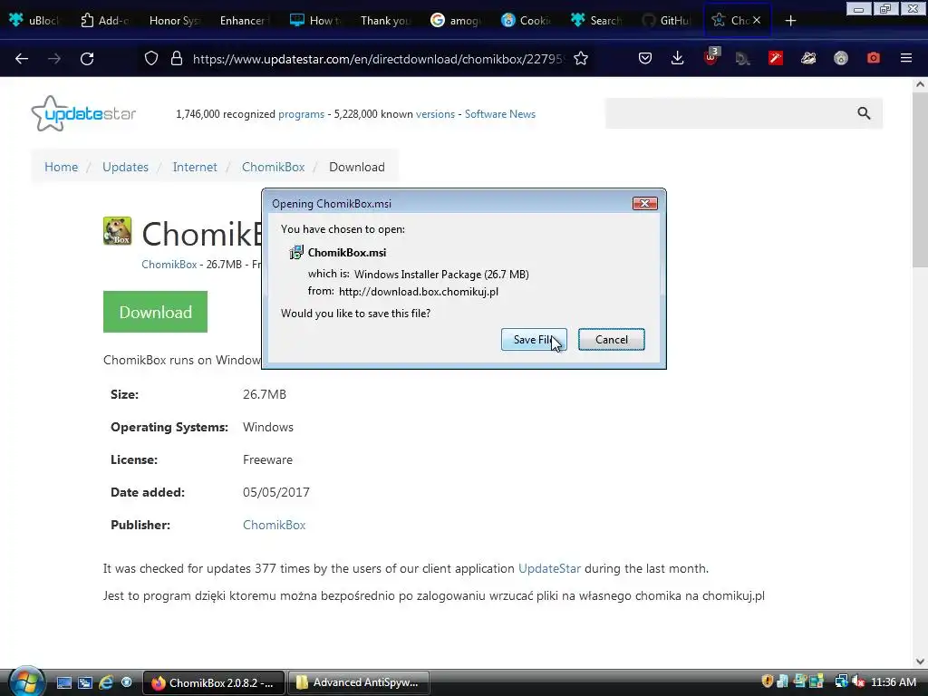Open the ChomikBox publisher link
928x696 pixels.
274,525
